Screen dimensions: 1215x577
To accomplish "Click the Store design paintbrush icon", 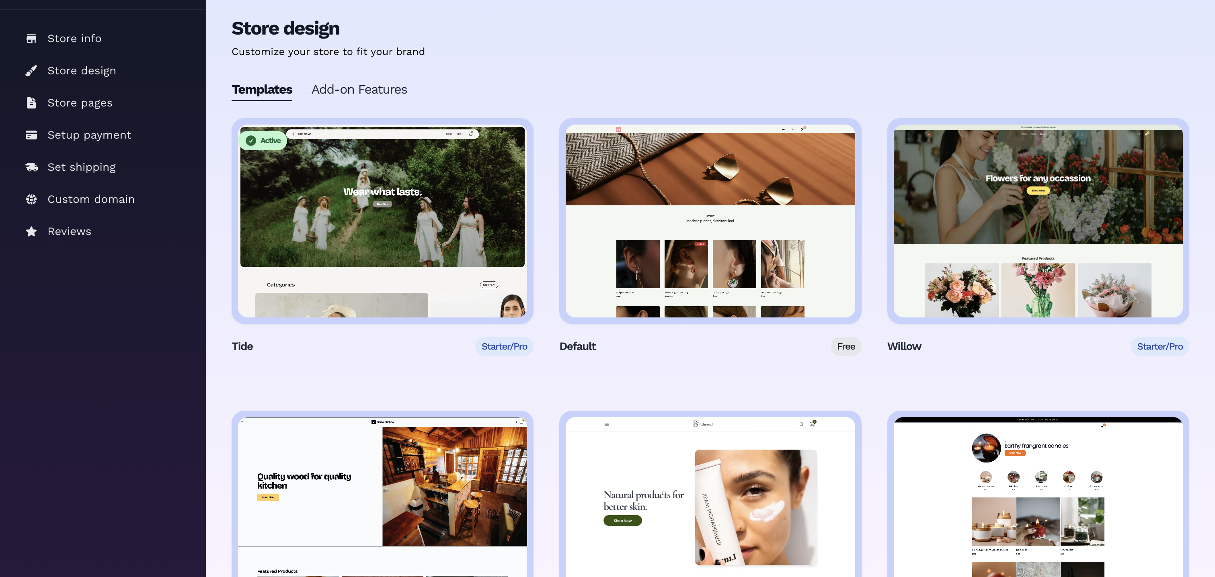I will pos(31,71).
